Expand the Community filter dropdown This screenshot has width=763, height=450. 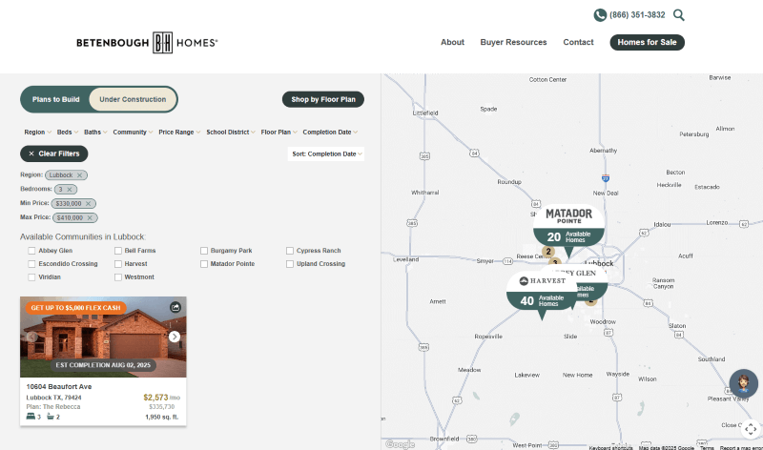[133, 133]
